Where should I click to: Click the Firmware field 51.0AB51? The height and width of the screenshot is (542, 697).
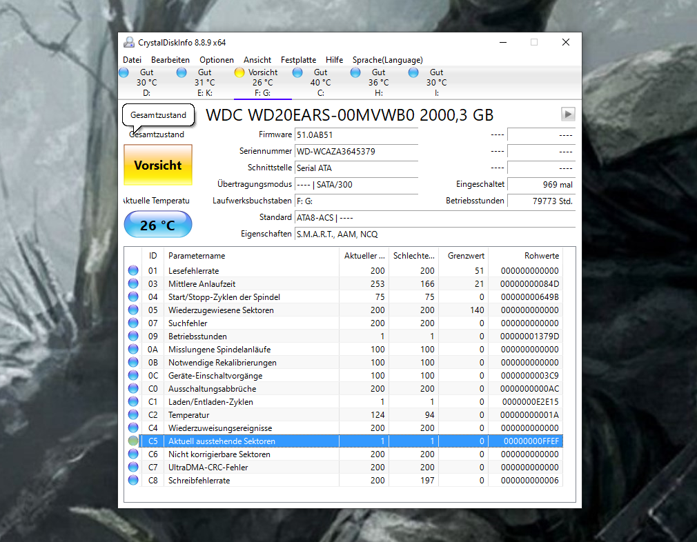coord(357,134)
